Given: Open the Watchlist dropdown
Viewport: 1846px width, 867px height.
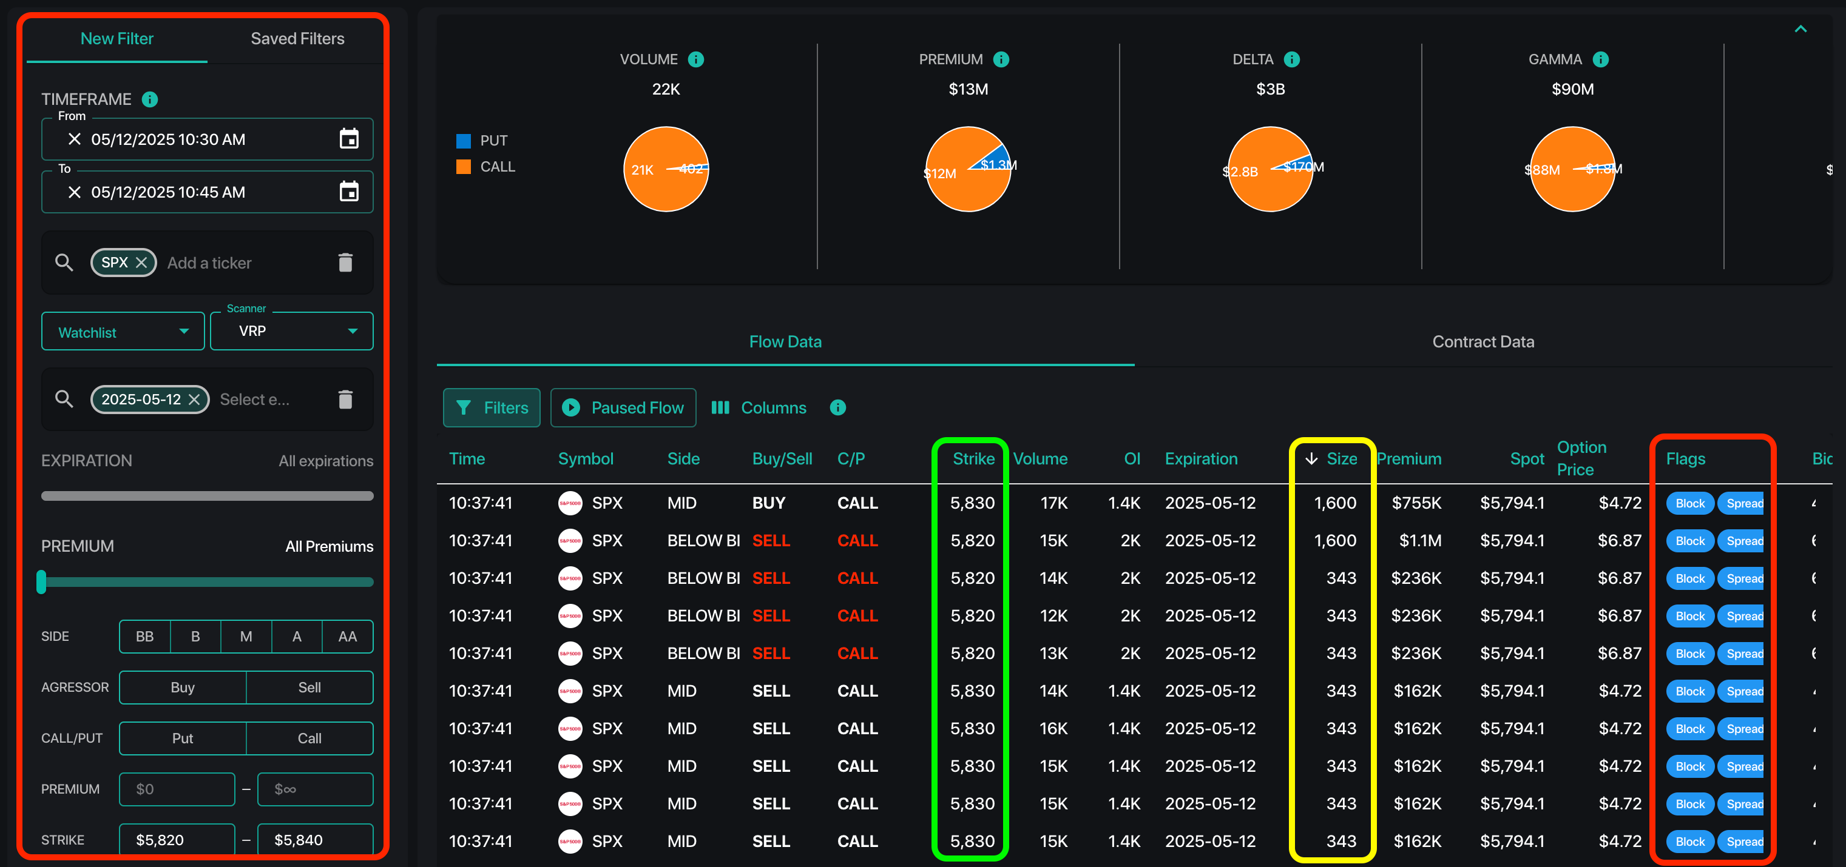Looking at the screenshot, I should (123, 332).
